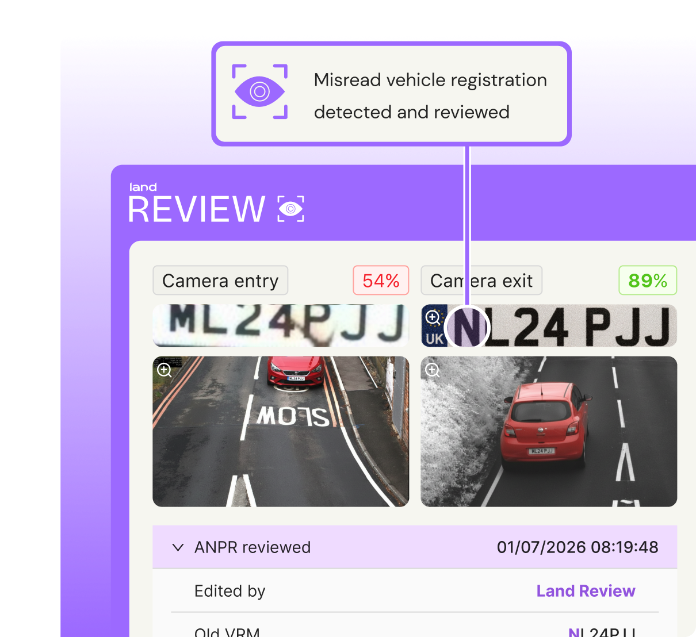Open the camera exit plate crop NL24 PJJ

(x=549, y=325)
